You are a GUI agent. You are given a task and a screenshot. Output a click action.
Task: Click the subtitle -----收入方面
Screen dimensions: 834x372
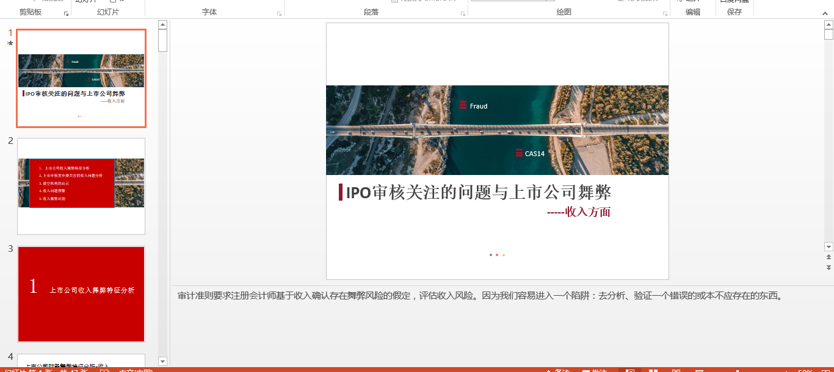(x=579, y=212)
